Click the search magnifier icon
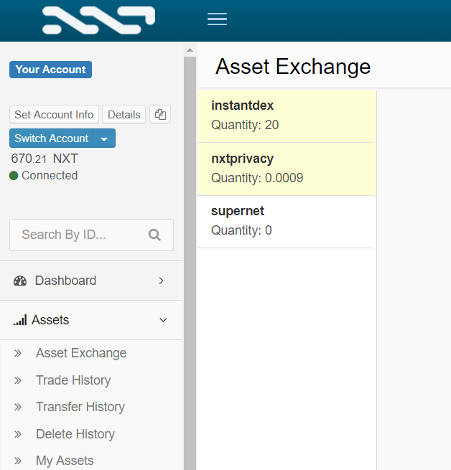 click(x=154, y=235)
